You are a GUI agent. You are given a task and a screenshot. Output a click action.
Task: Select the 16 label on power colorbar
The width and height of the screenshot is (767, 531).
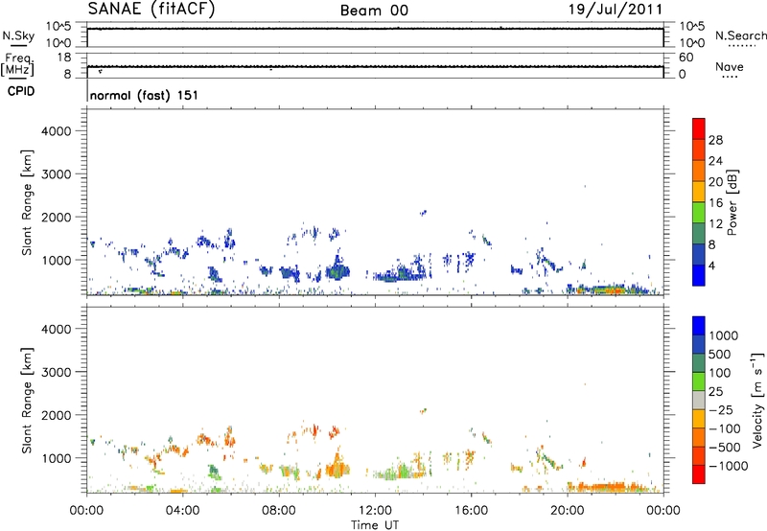coord(715,203)
